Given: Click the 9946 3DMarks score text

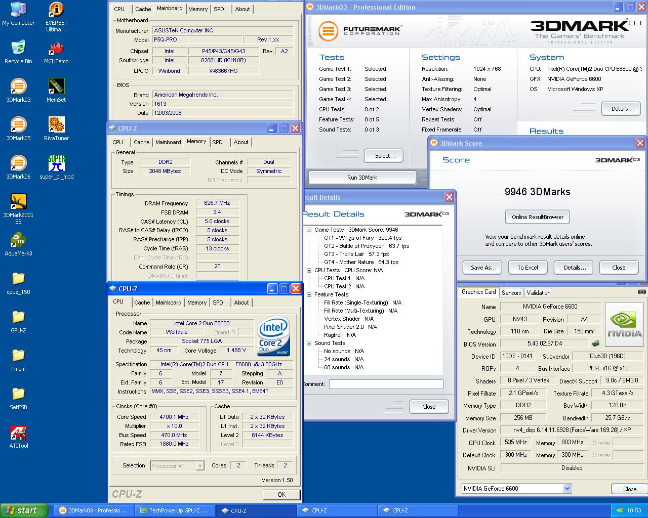Looking at the screenshot, I should (537, 192).
